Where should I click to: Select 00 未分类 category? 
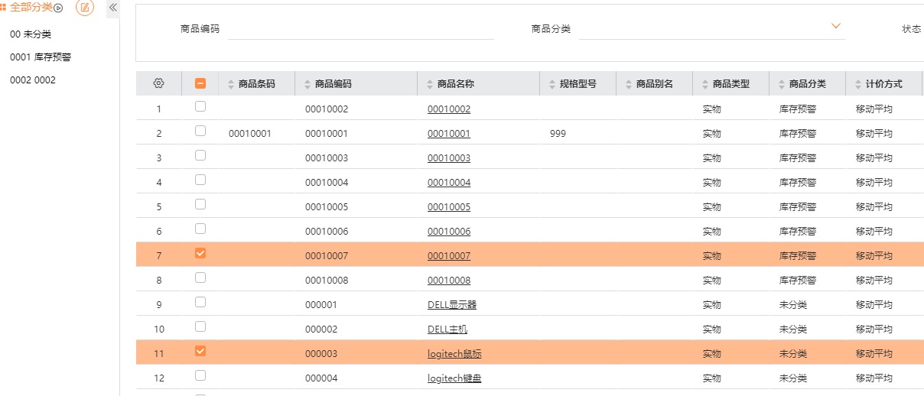[x=31, y=34]
